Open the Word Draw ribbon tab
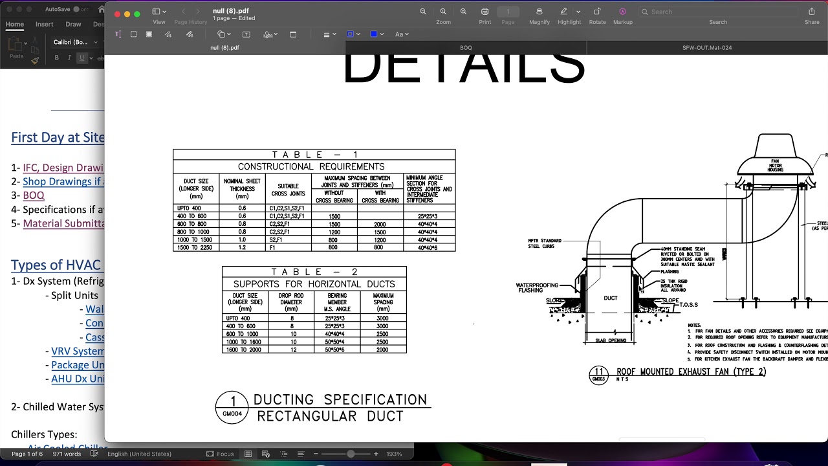This screenshot has height=466, width=828. [73, 24]
